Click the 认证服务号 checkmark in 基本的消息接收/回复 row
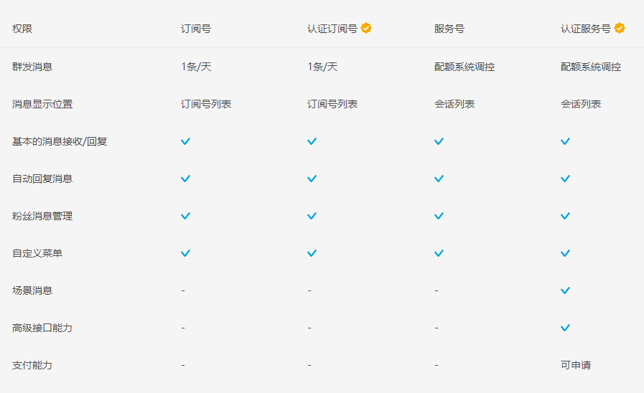 pos(566,141)
